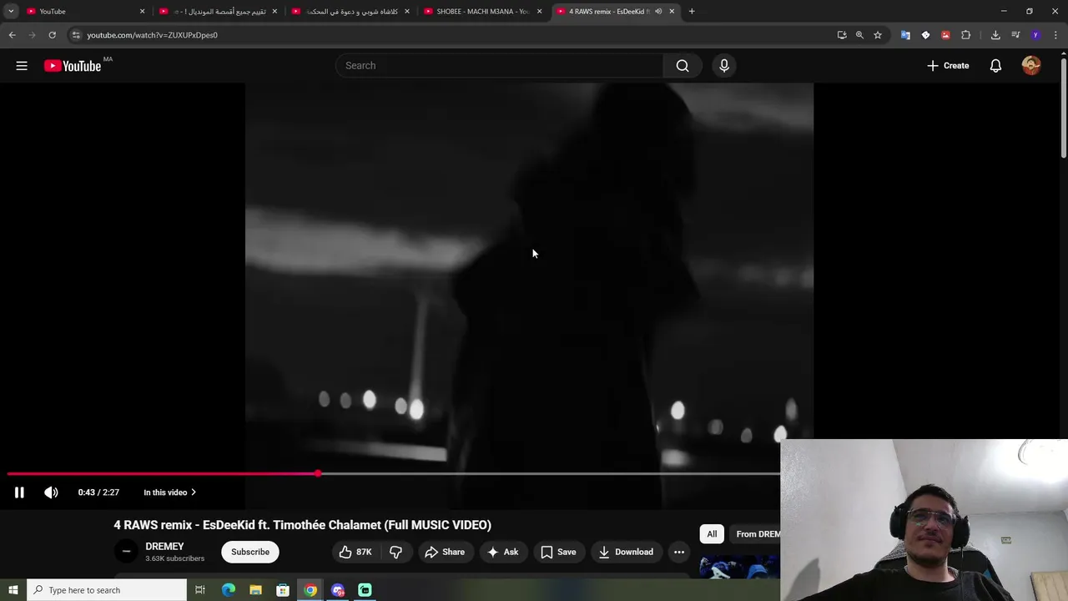Save the video to a playlist
Image resolution: width=1068 pixels, height=601 pixels.
(x=558, y=552)
